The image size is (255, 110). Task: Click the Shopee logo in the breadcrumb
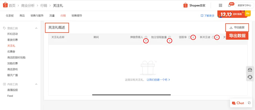click(5, 5)
